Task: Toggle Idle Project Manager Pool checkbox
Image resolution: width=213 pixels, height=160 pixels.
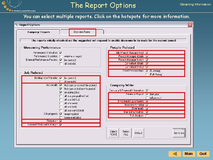Action: pos(147,53)
